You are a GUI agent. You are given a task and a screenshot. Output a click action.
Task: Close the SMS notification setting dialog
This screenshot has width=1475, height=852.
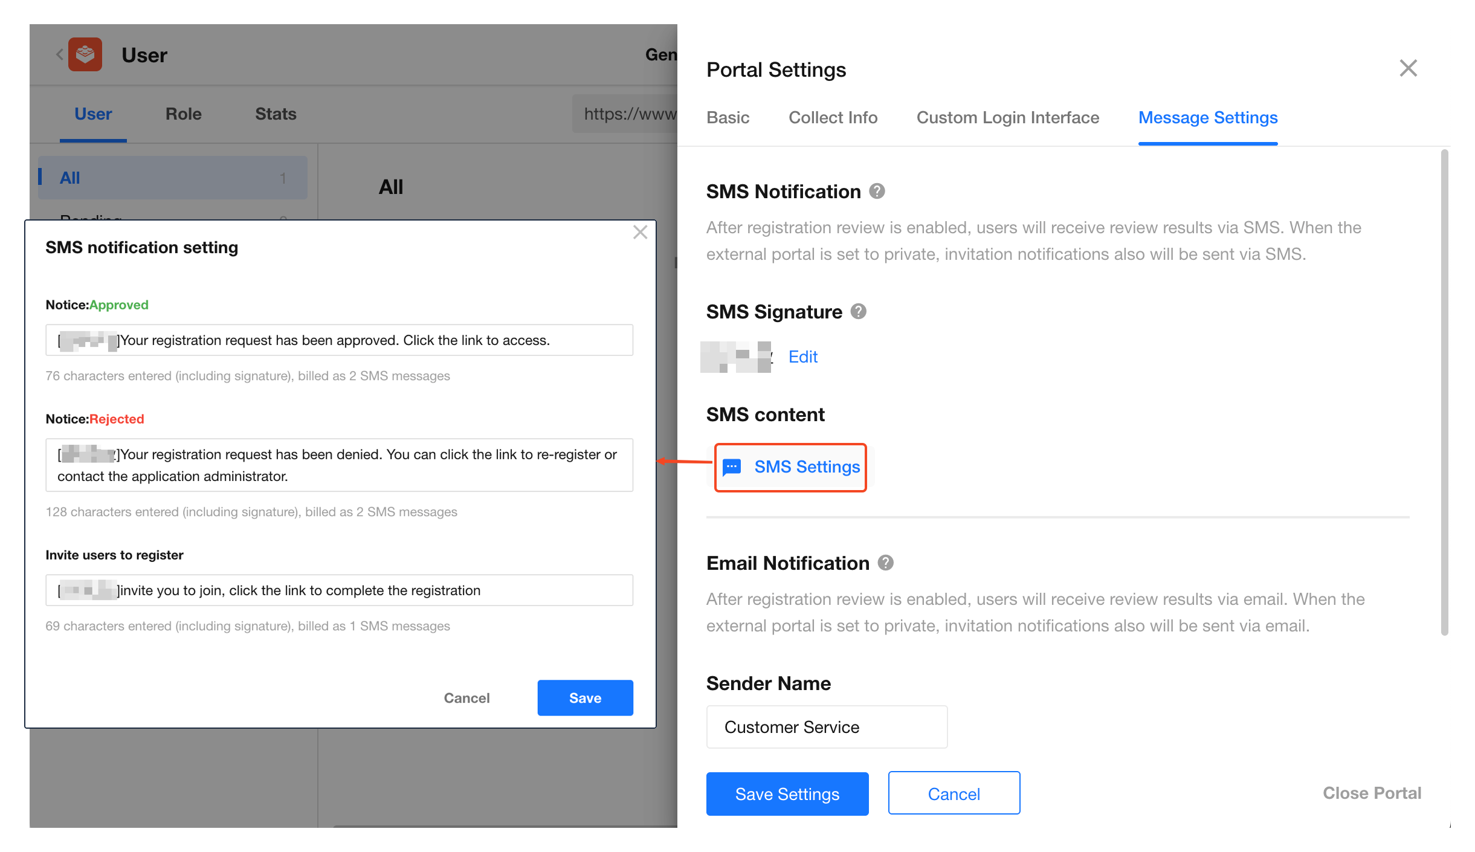pyautogui.click(x=640, y=233)
